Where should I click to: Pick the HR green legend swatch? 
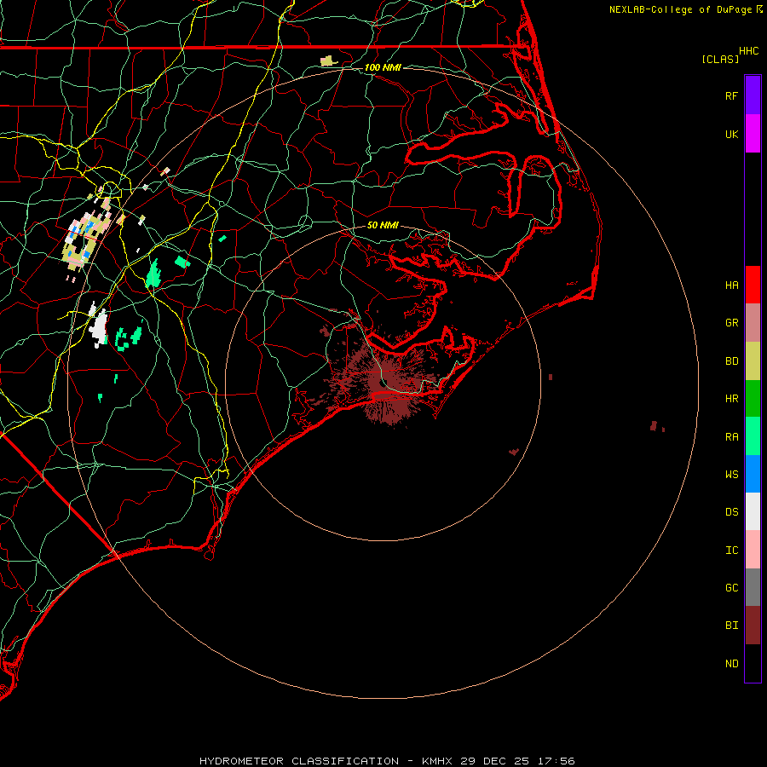pyautogui.click(x=753, y=399)
